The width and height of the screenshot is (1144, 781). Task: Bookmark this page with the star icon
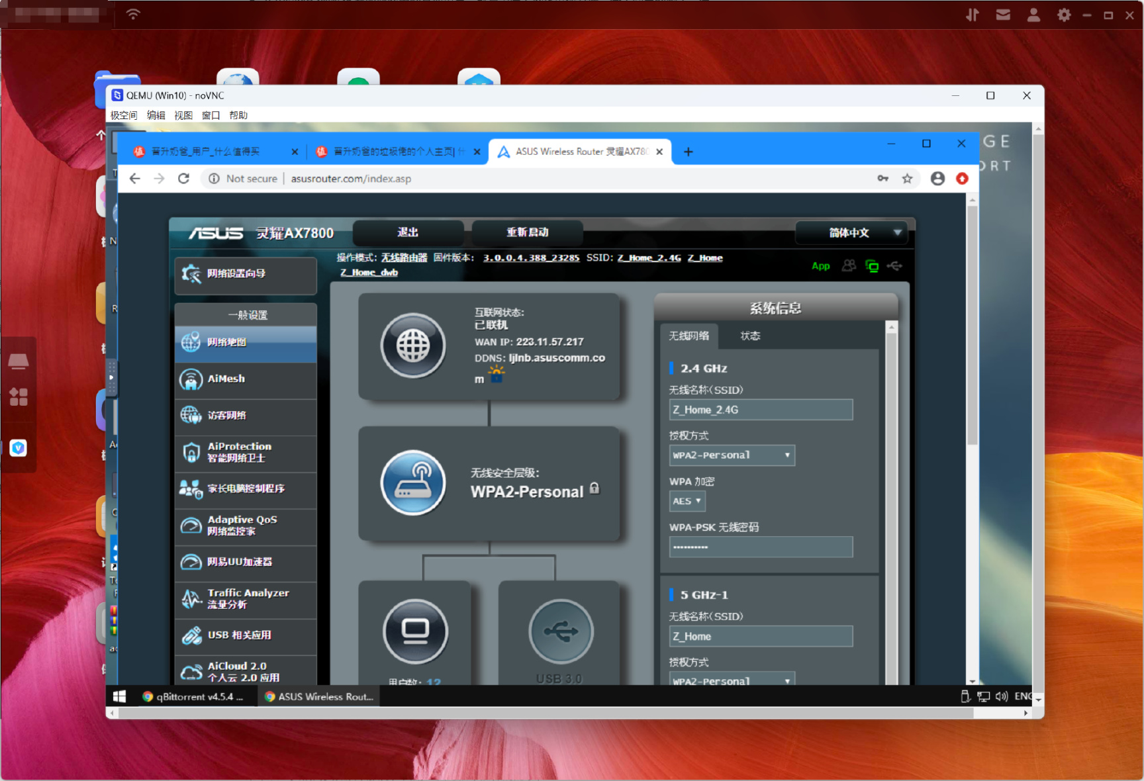(x=907, y=179)
